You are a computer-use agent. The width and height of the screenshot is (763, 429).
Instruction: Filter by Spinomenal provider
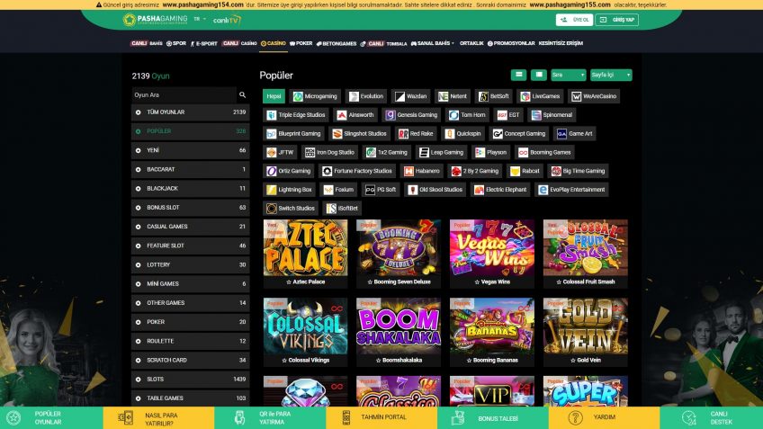pyautogui.click(x=552, y=115)
